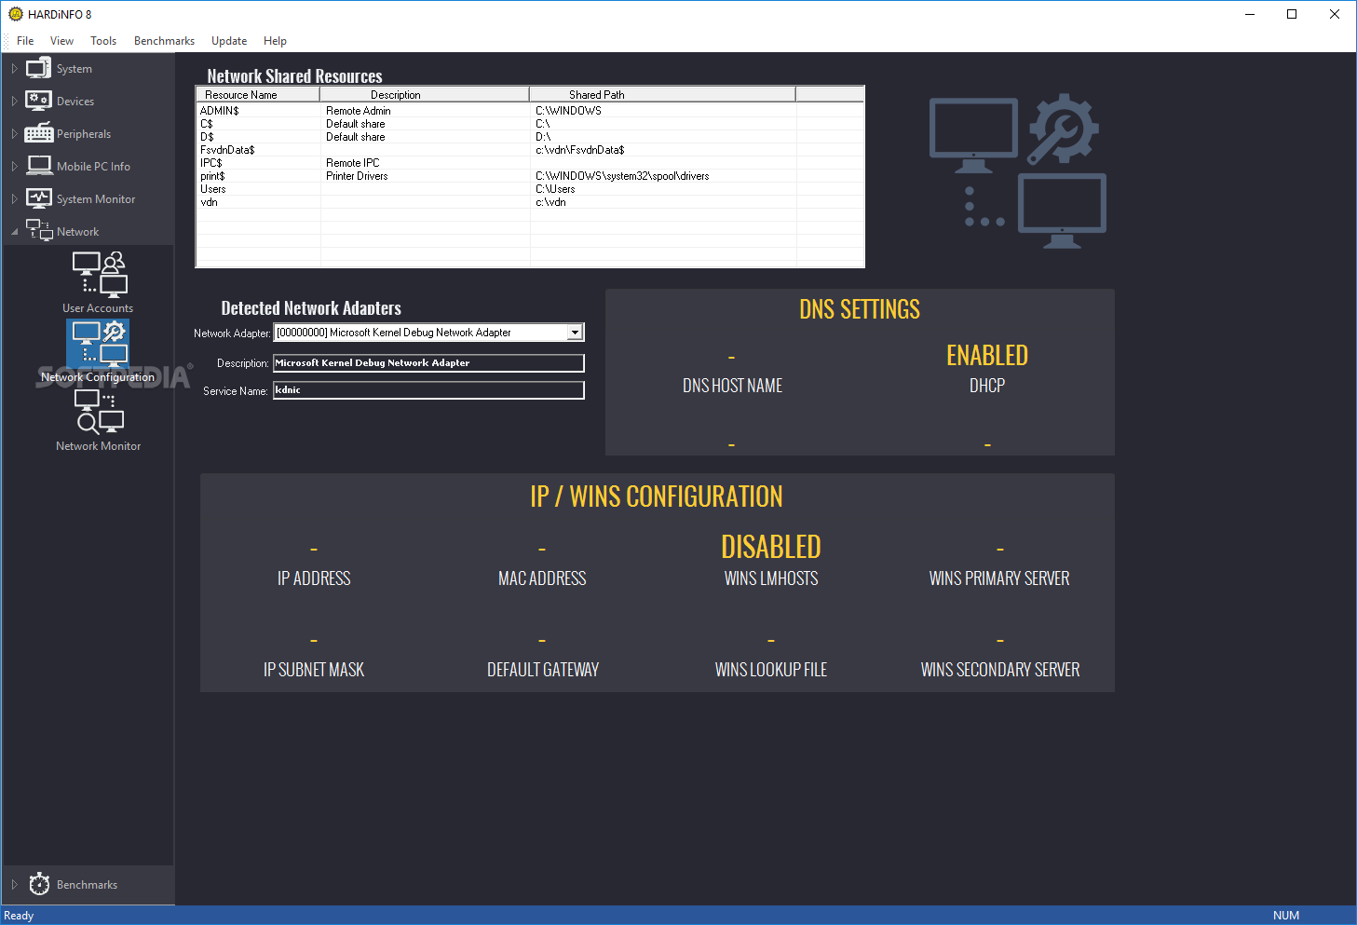Click the MAC ADDRESS label
Image resolution: width=1357 pixels, height=925 pixels.
[542, 578]
